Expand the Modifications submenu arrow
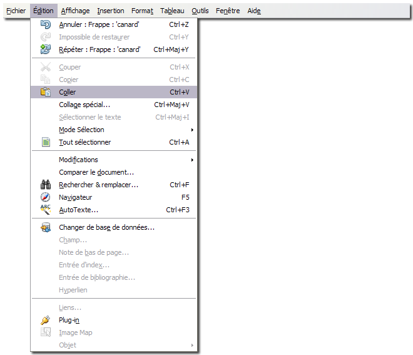Image resolution: width=413 pixels, height=355 pixels. (x=192, y=160)
